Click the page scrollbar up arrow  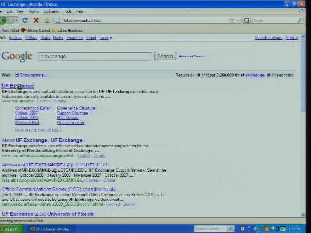(x=303, y=37)
